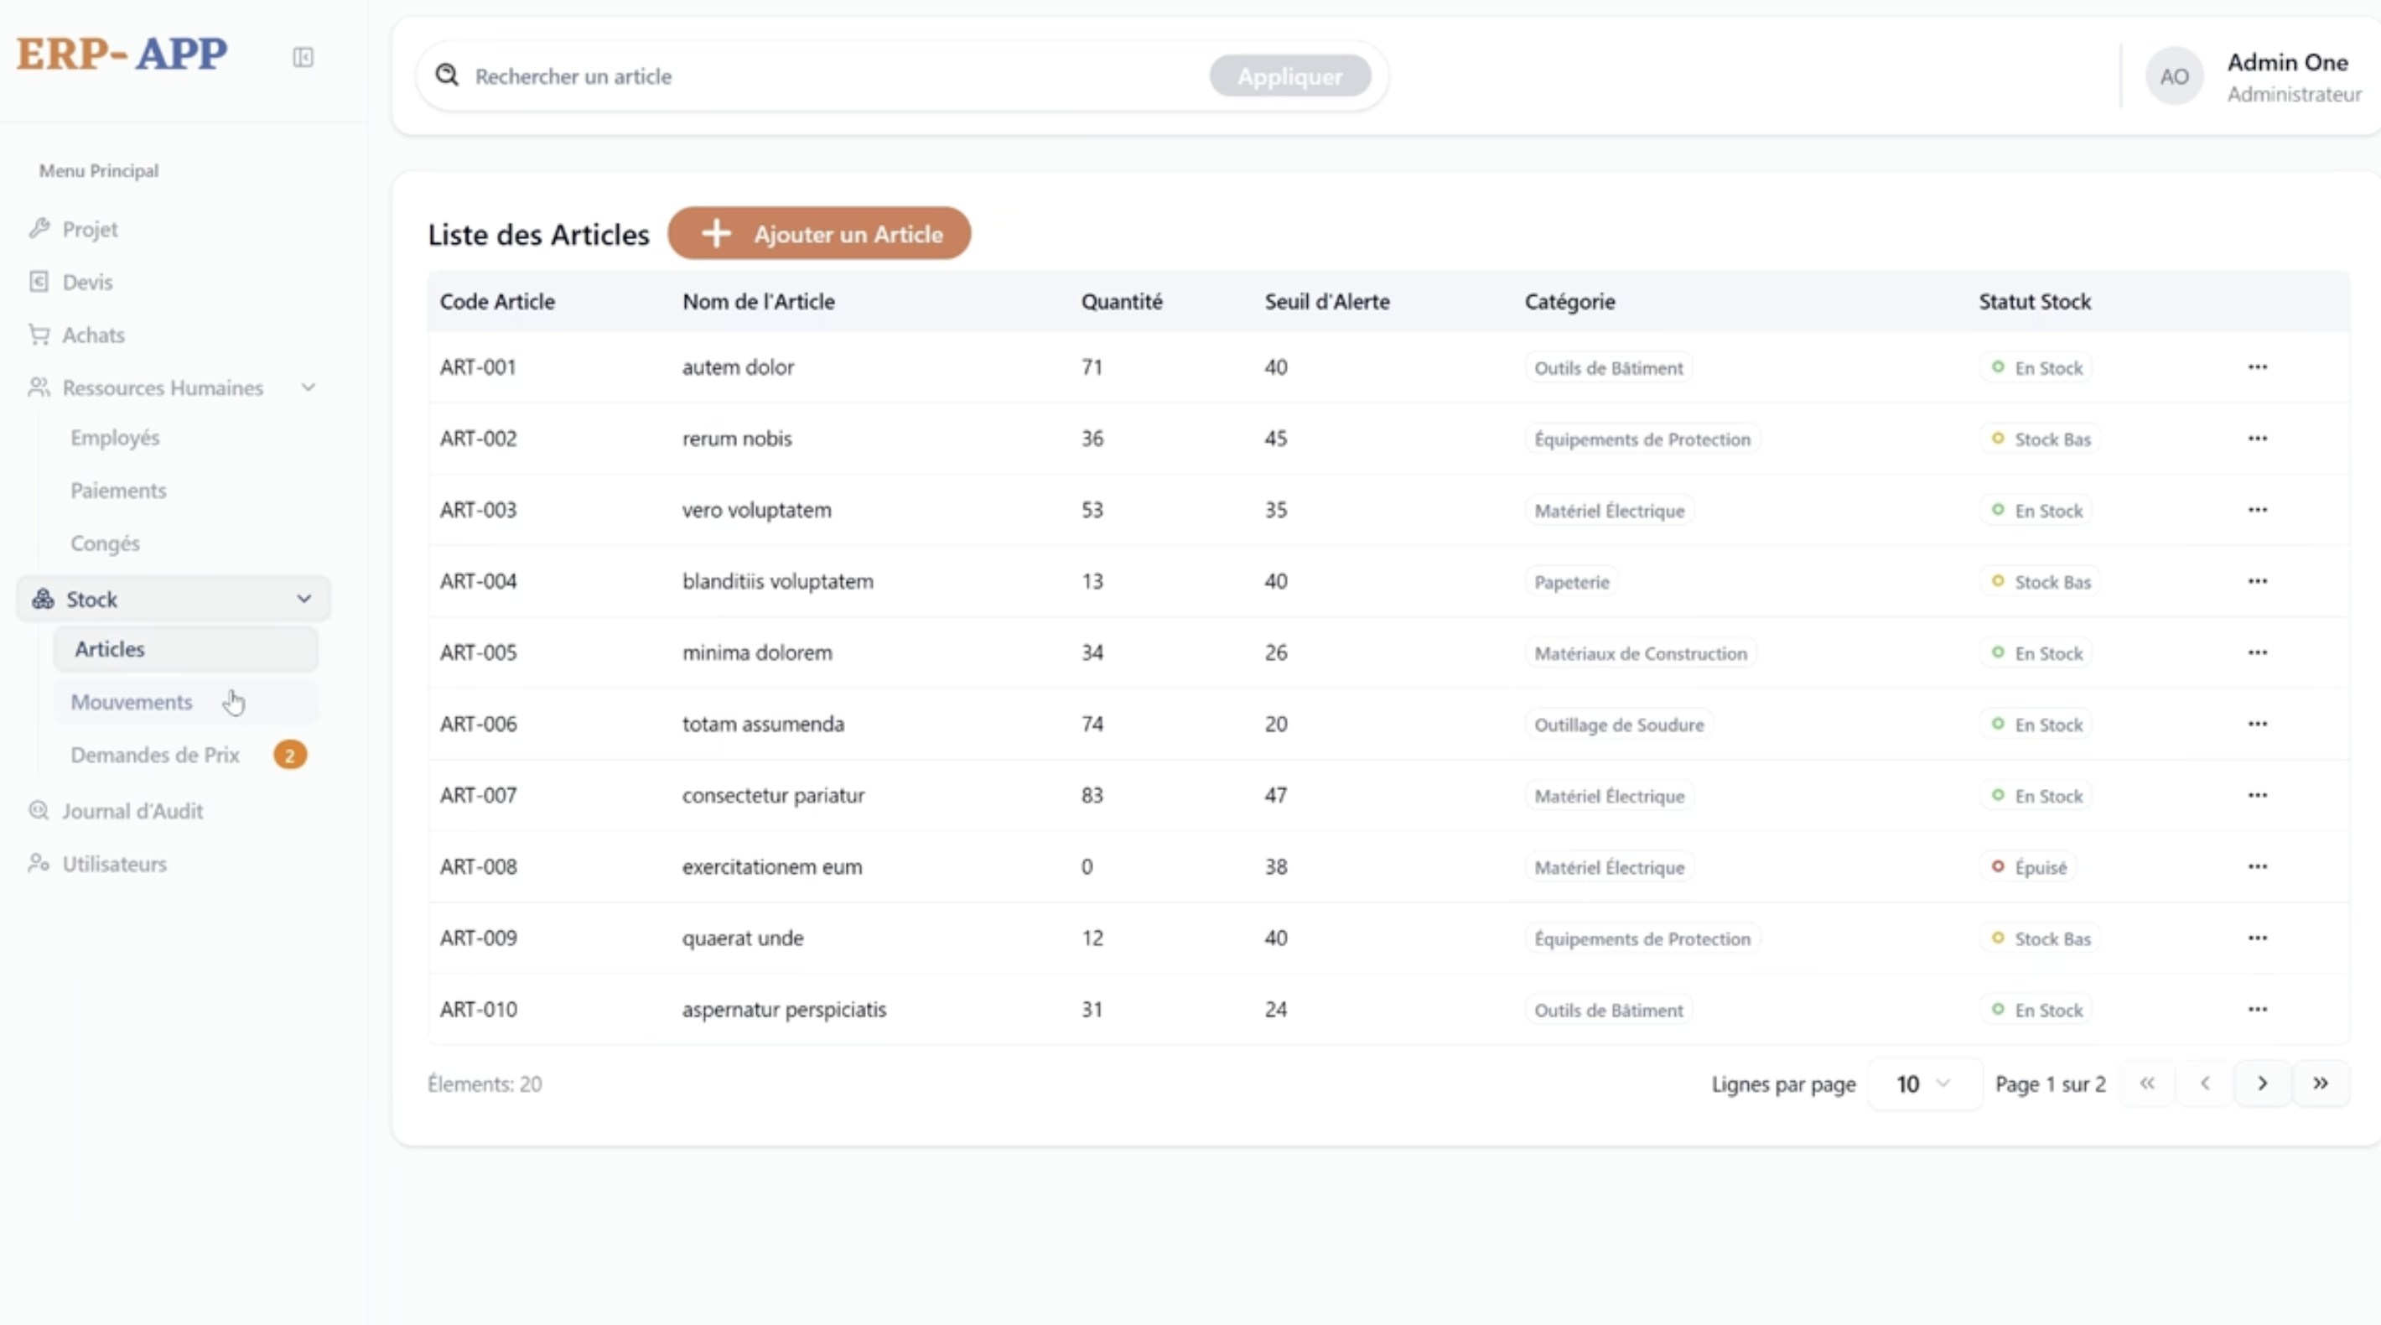This screenshot has width=2381, height=1325.
Task: Focus the Rechercher un article field
Action: (x=832, y=77)
